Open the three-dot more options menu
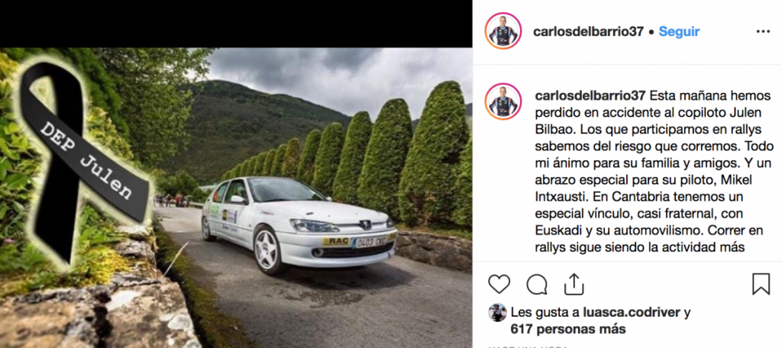Viewport: 782px width, 348px height. tap(763, 31)
